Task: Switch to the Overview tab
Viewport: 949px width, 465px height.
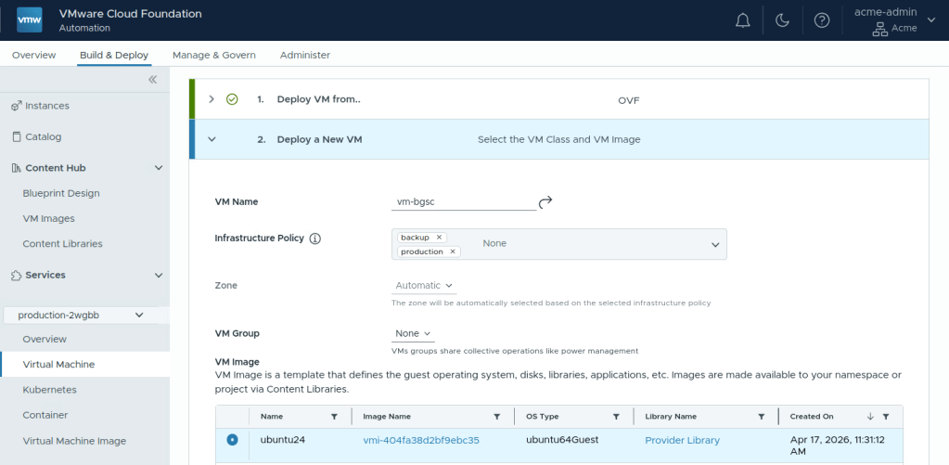Action: point(34,55)
